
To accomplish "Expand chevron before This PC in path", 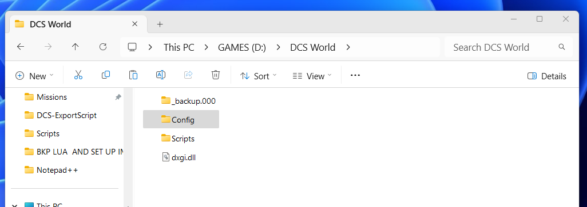I will pyautogui.click(x=150, y=47).
